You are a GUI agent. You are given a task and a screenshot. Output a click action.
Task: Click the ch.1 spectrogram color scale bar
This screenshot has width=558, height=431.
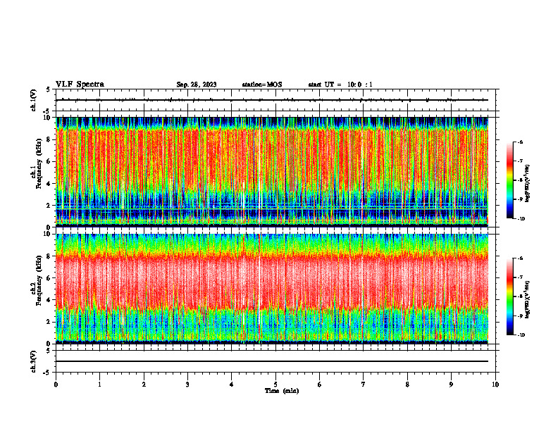point(509,180)
